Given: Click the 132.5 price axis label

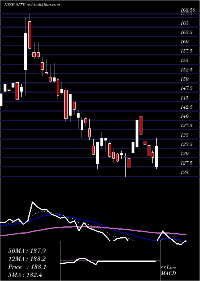Looking at the screenshot, I should point(186,144).
